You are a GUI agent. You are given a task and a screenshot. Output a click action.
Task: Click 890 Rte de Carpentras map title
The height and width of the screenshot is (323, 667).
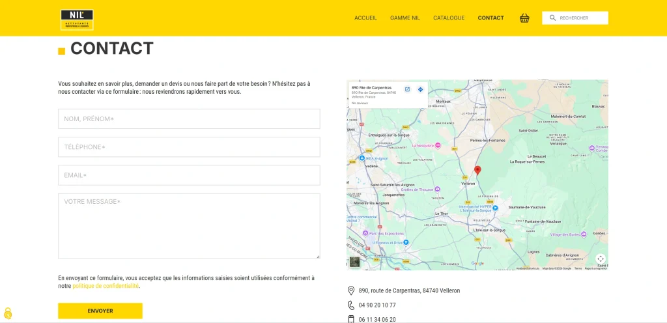(371, 87)
